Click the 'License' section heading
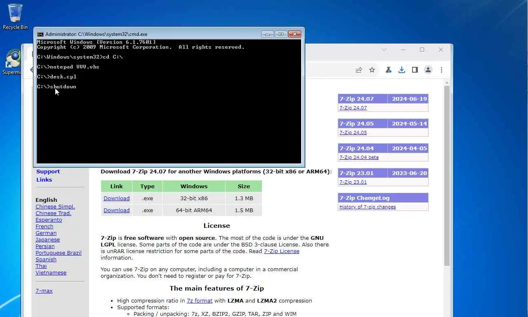Screen dimensions: 528x317 [217, 226]
